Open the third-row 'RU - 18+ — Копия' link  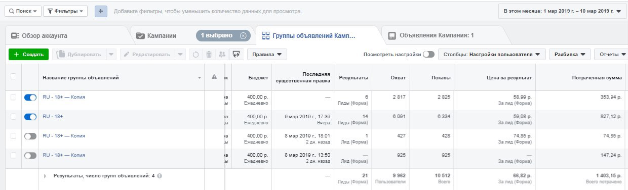64,135
